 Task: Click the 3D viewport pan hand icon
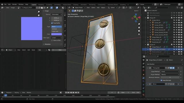click(x=139, y=27)
